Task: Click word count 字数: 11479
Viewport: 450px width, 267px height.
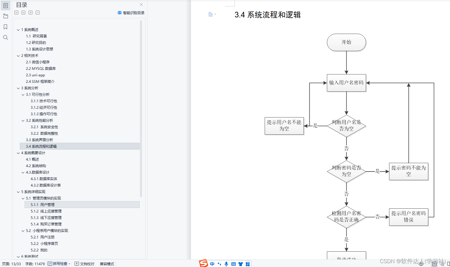Action: [35, 264]
